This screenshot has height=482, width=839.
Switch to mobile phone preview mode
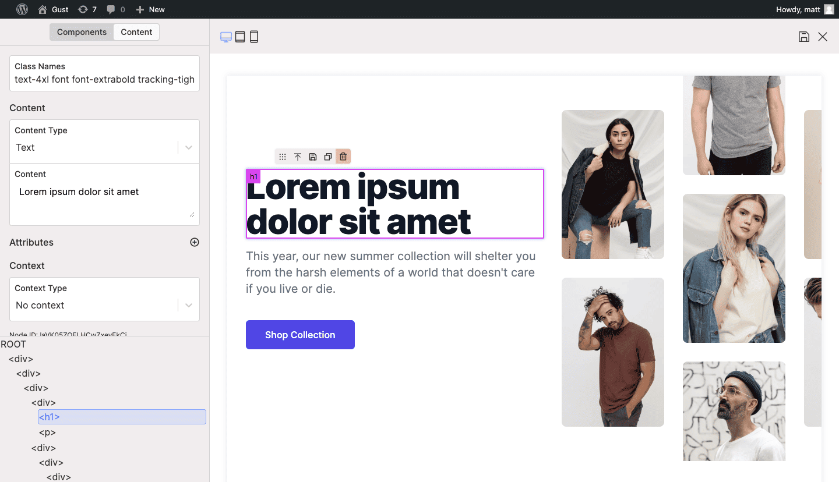pos(254,37)
